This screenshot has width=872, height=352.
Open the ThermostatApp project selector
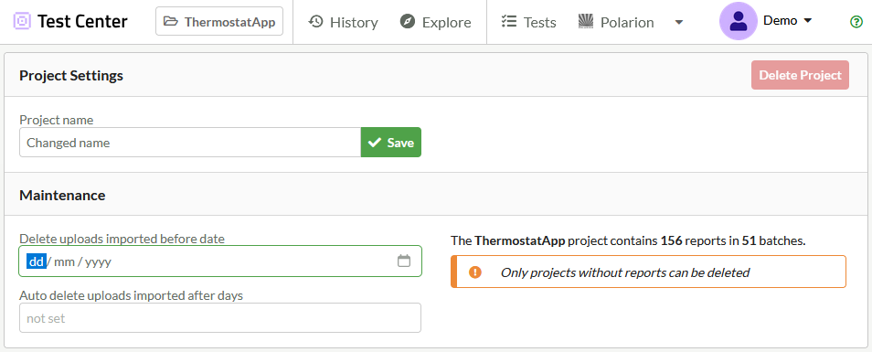tap(219, 21)
